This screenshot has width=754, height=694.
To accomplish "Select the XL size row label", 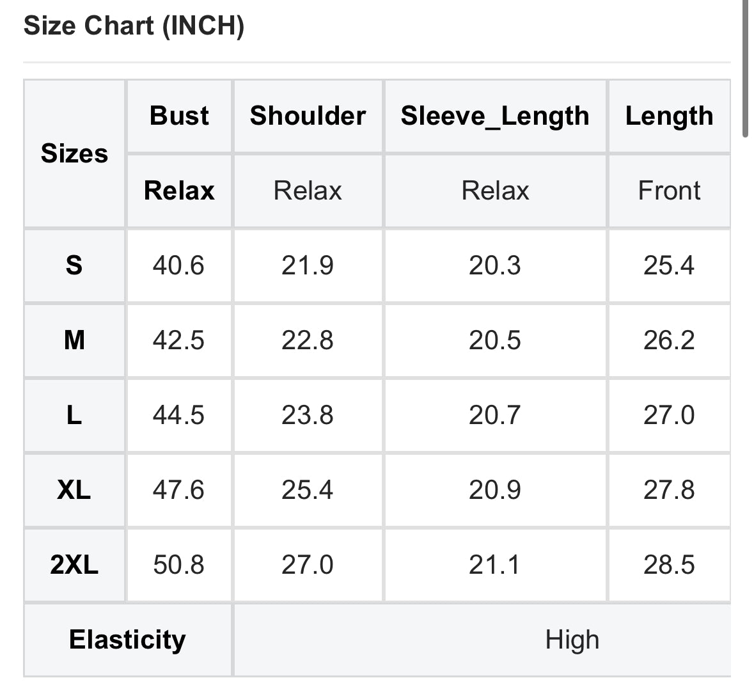I will [74, 490].
